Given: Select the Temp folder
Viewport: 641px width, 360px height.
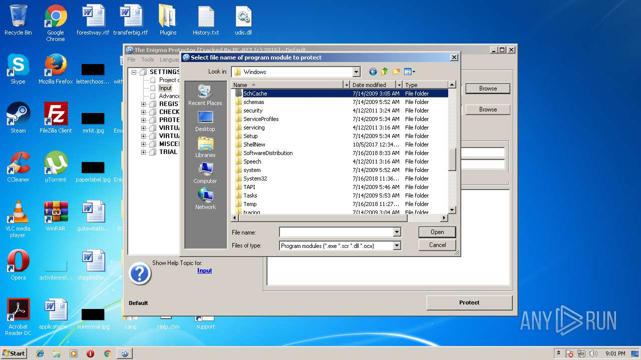Looking at the screenshot, I should point(250,204).
